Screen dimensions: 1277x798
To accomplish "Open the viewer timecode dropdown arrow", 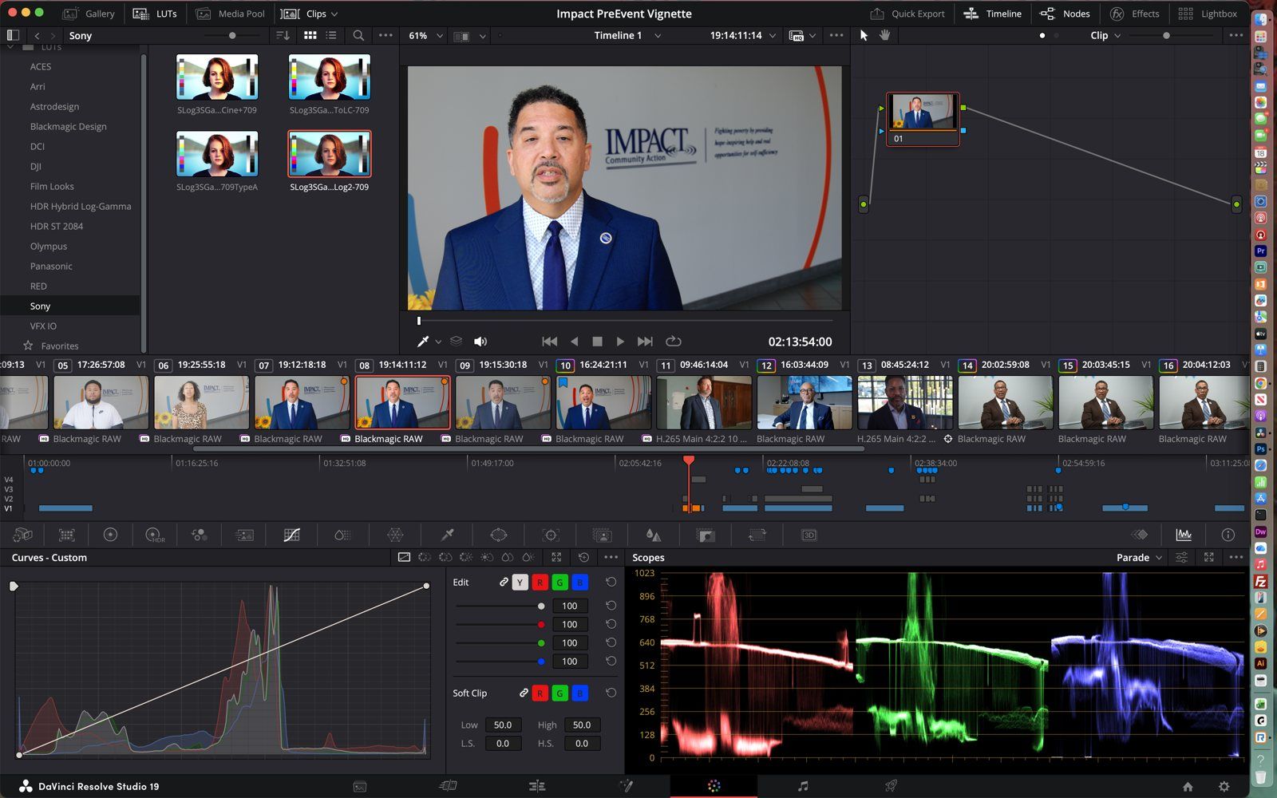I will point(773,35).
